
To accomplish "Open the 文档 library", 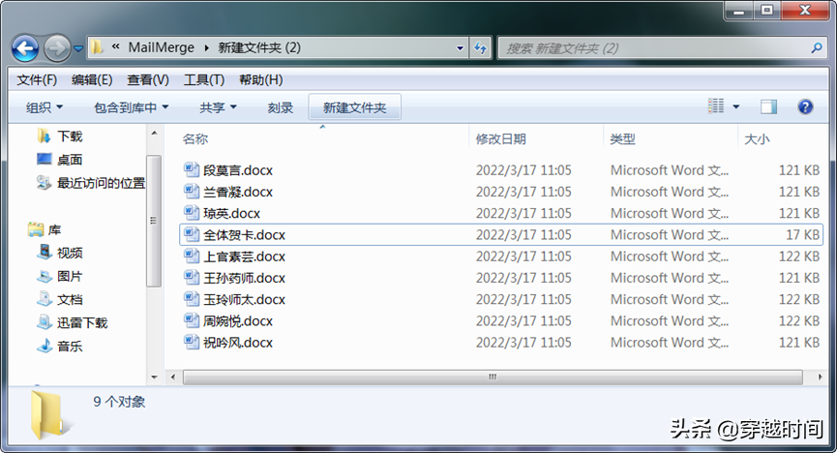I will [70, 299].
